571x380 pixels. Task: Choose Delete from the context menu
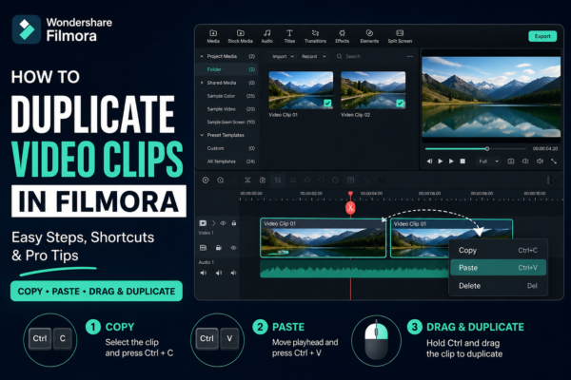pos(498,286)
